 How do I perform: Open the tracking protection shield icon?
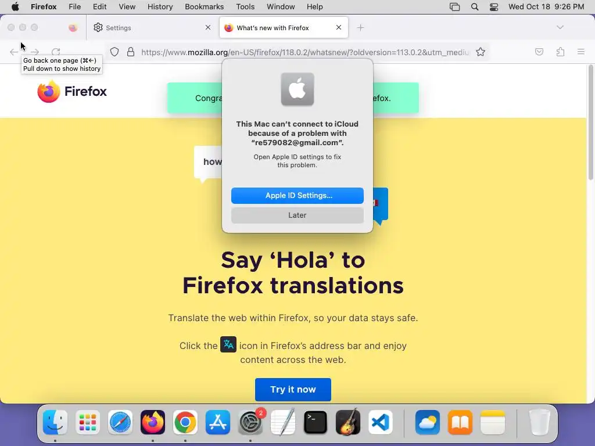click(114, 52)
